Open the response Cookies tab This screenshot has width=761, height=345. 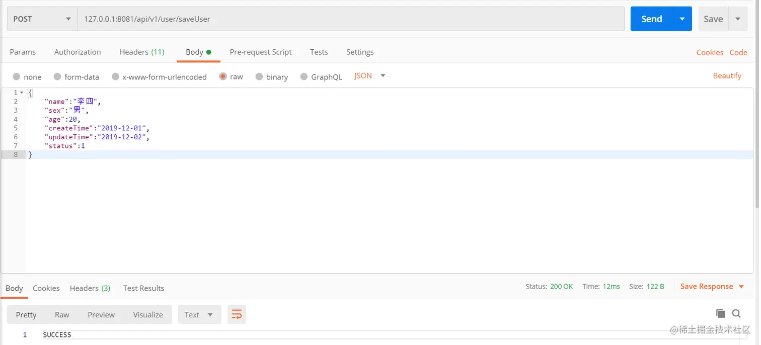[x=46, y=288]
